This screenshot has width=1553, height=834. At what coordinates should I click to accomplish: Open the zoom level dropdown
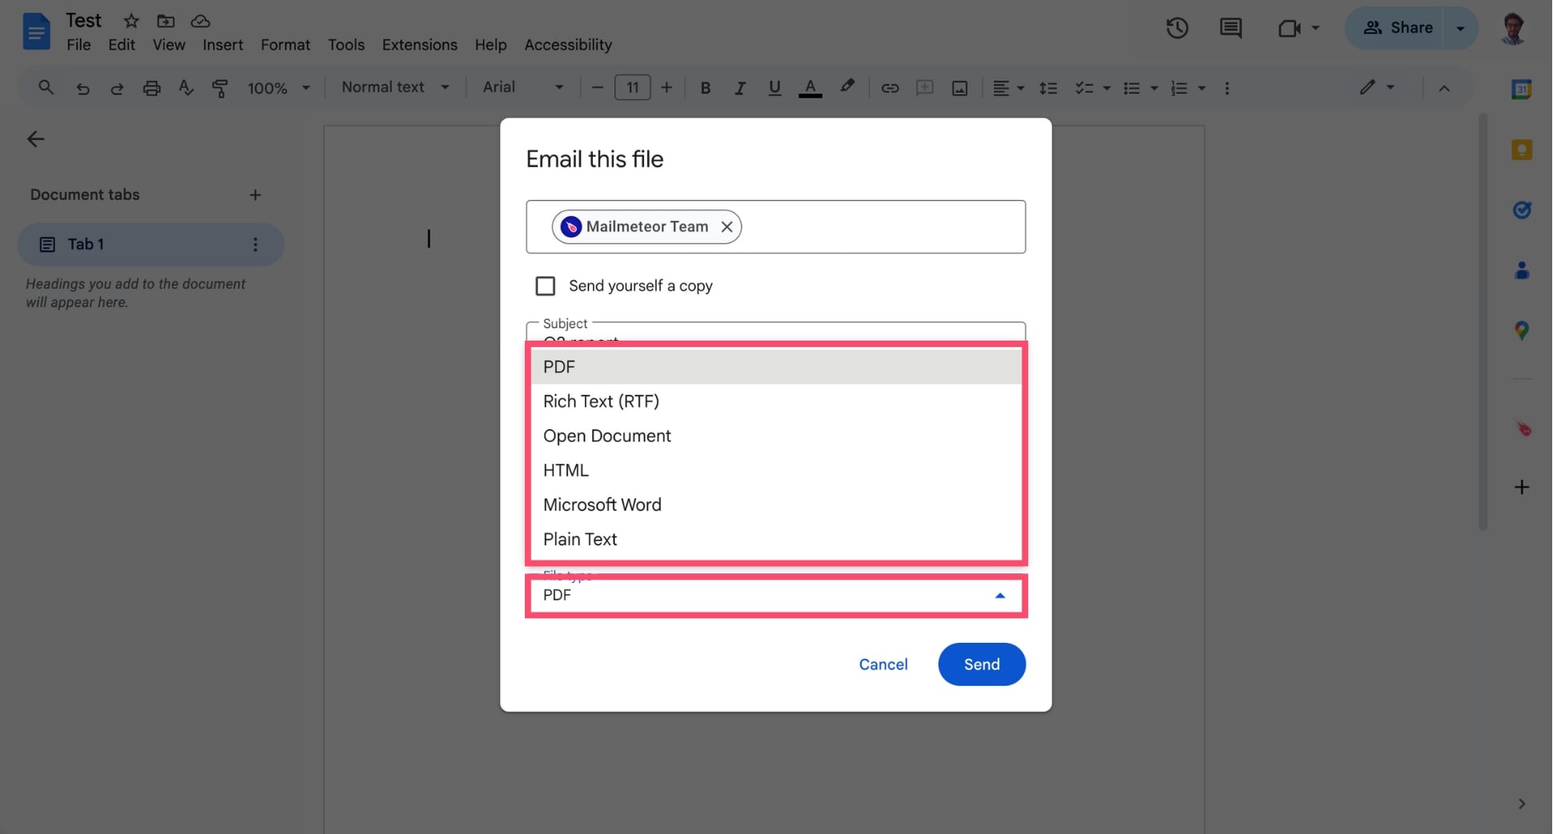[278, 88]
